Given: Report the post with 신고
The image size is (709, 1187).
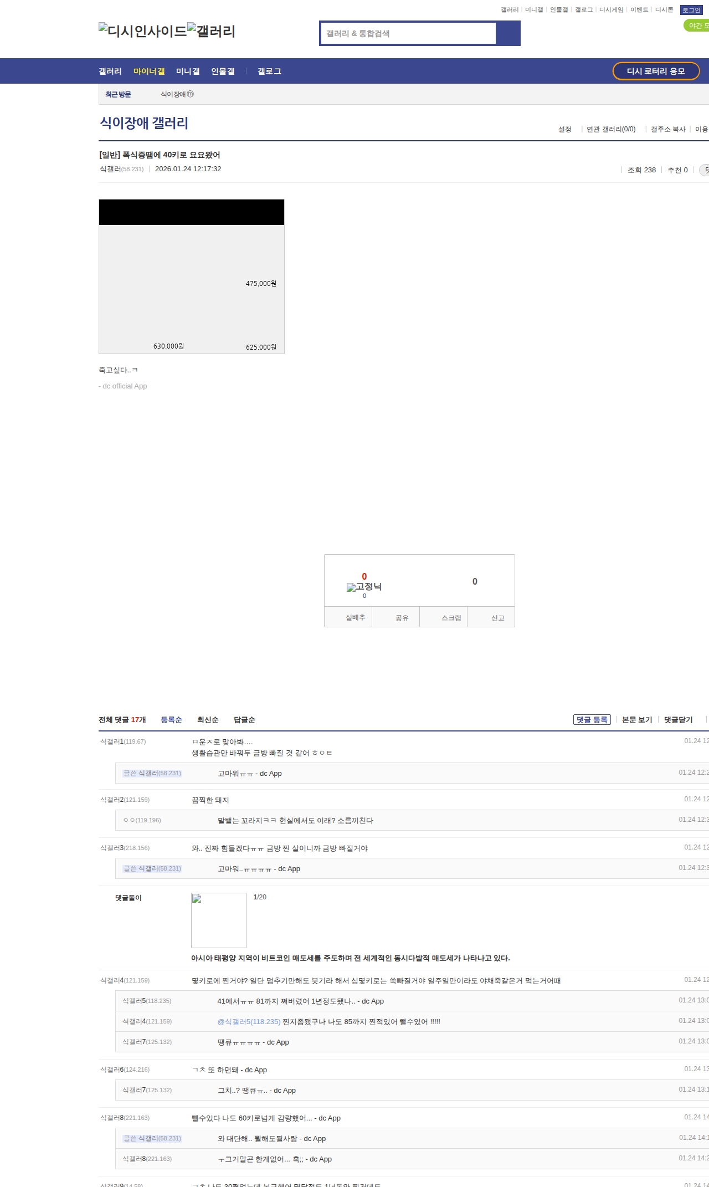Looking at the screenshot, I should point(491,617).
